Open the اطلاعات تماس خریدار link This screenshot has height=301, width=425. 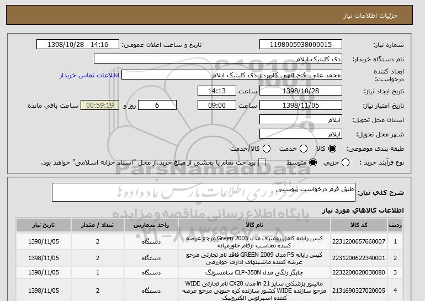89,75
